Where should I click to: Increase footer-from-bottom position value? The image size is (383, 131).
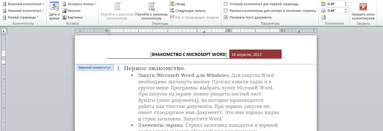point(346,9)
